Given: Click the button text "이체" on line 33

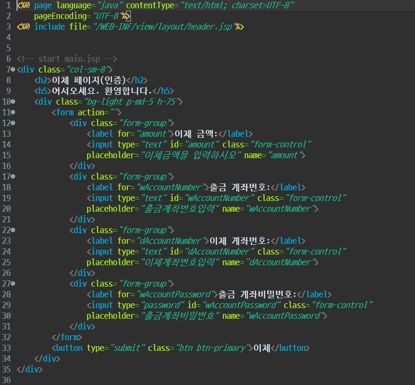Looking at the screenshot, I should (x=262, y=348).
